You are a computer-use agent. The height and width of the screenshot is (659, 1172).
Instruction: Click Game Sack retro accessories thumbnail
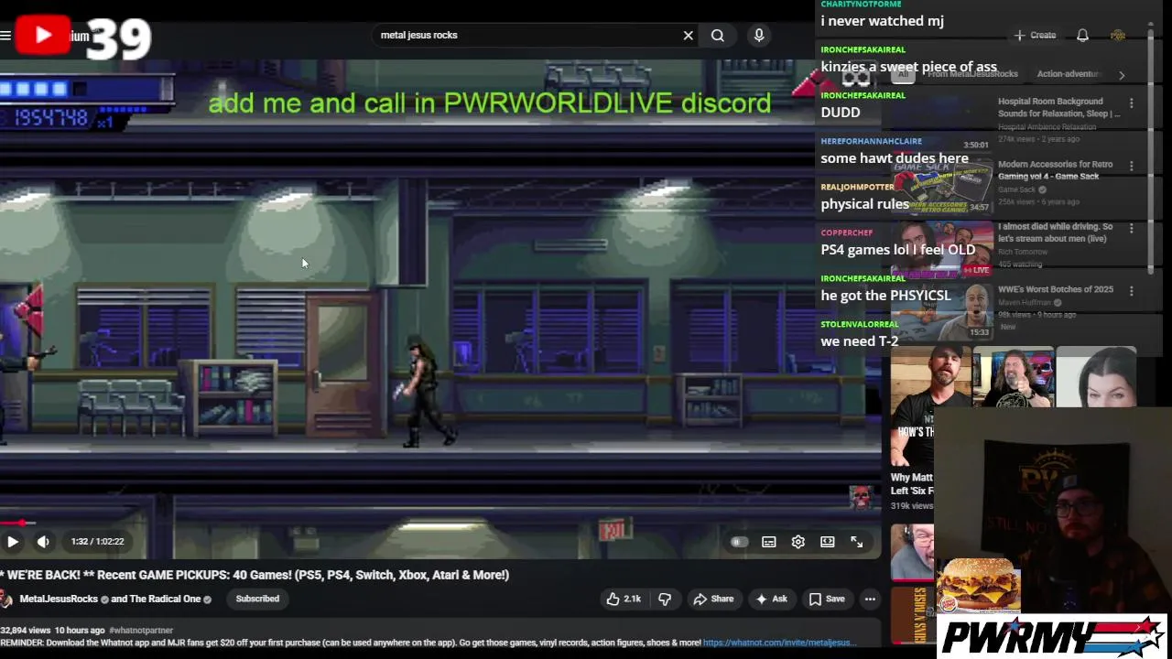942,186
